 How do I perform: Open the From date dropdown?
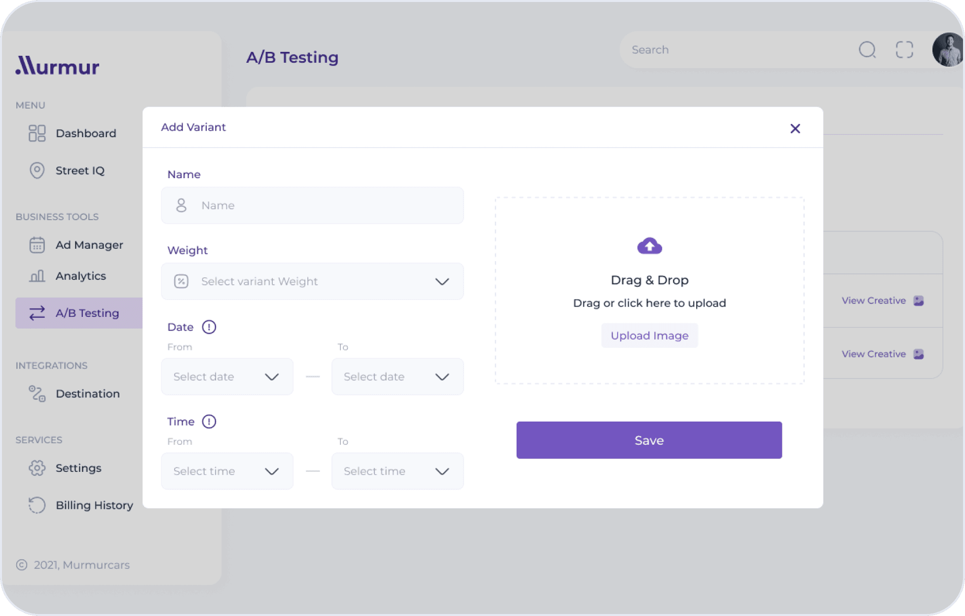click(x=227, y=377)
